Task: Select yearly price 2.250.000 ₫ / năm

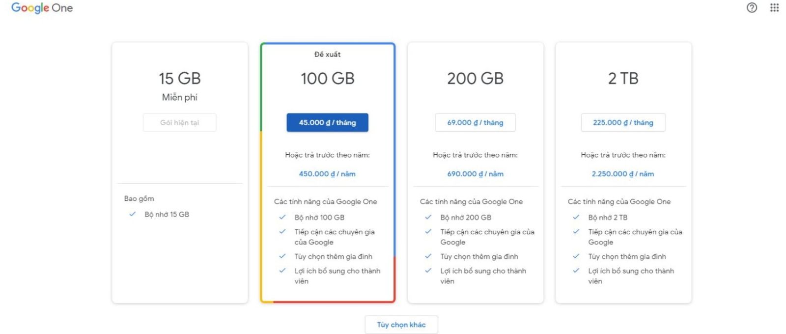Action: (x=623, y=174)
